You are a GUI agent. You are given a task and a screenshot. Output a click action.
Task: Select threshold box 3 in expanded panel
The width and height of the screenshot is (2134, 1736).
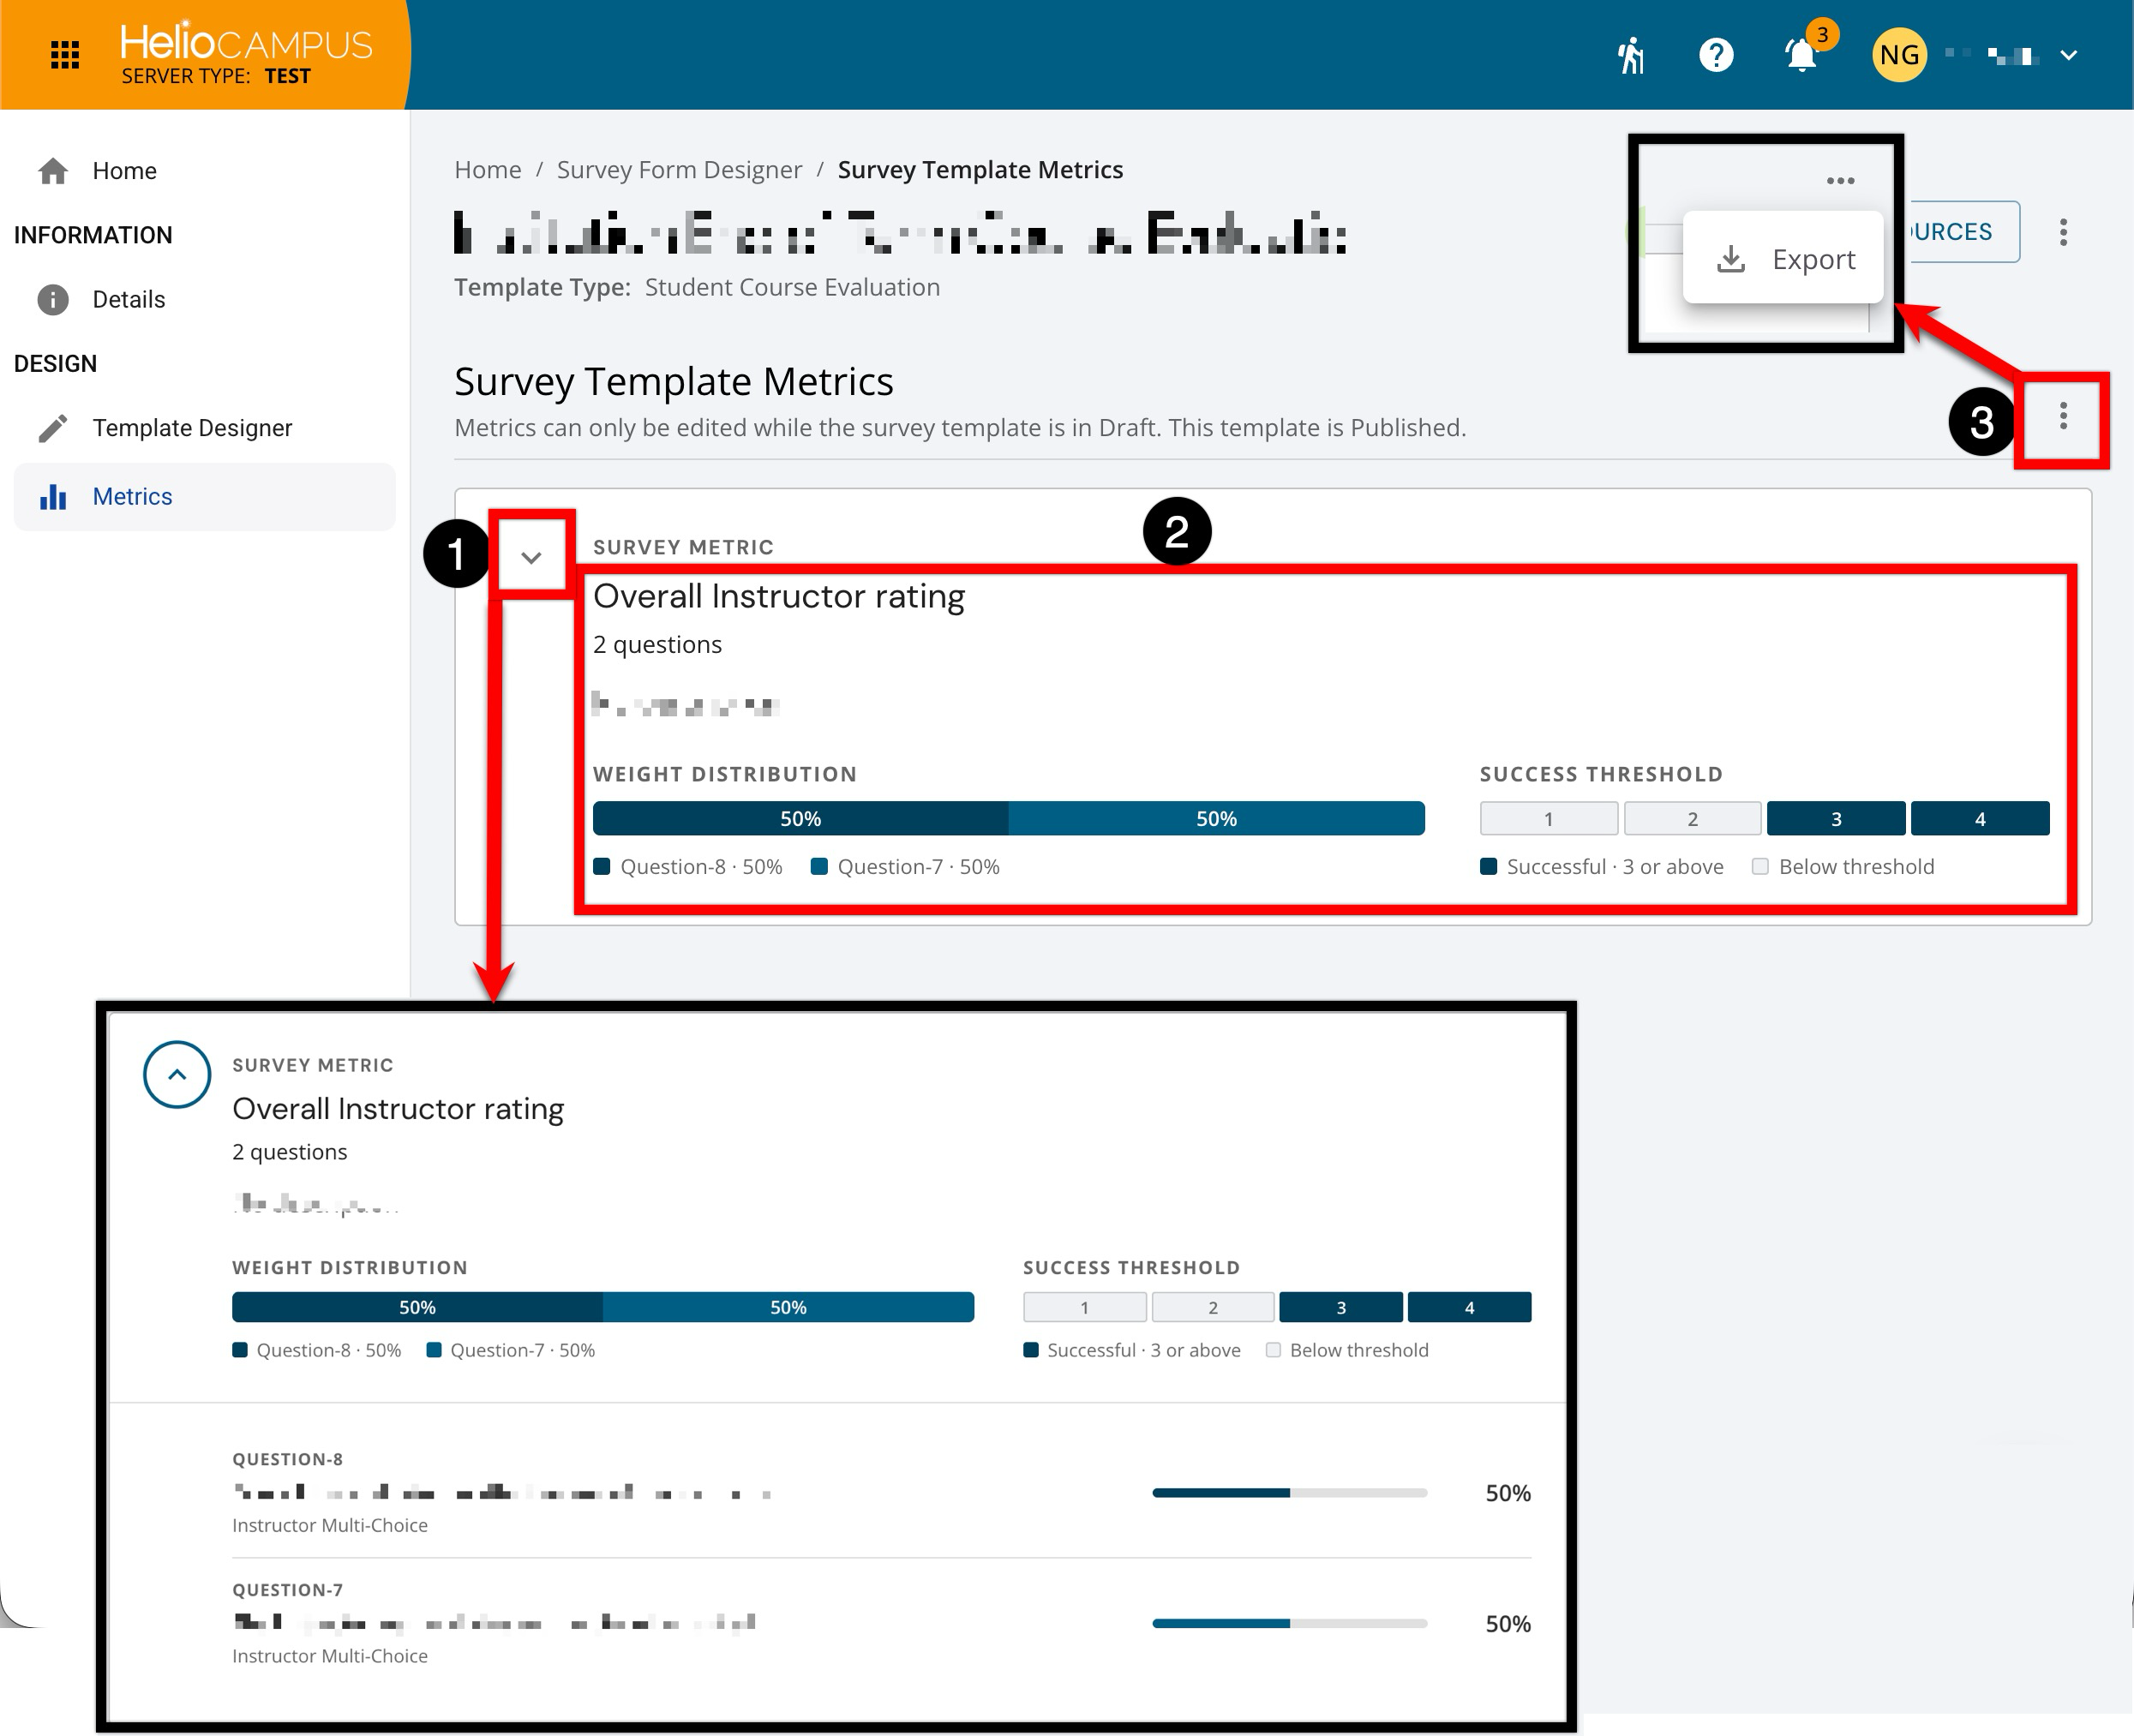[x=1341, y=1307]
